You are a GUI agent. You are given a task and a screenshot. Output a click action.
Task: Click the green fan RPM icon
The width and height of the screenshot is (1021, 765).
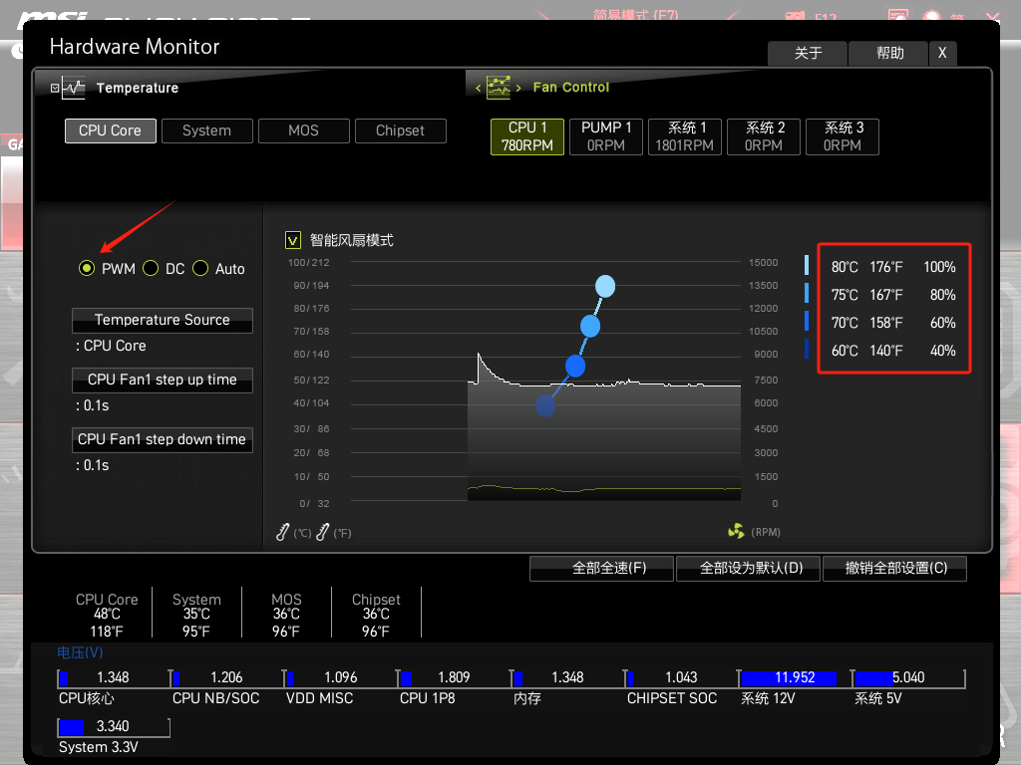736,532
